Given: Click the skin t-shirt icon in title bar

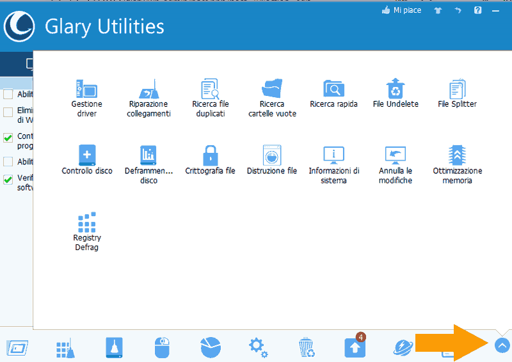Looking at the screenshot, I should coord(438,10).
